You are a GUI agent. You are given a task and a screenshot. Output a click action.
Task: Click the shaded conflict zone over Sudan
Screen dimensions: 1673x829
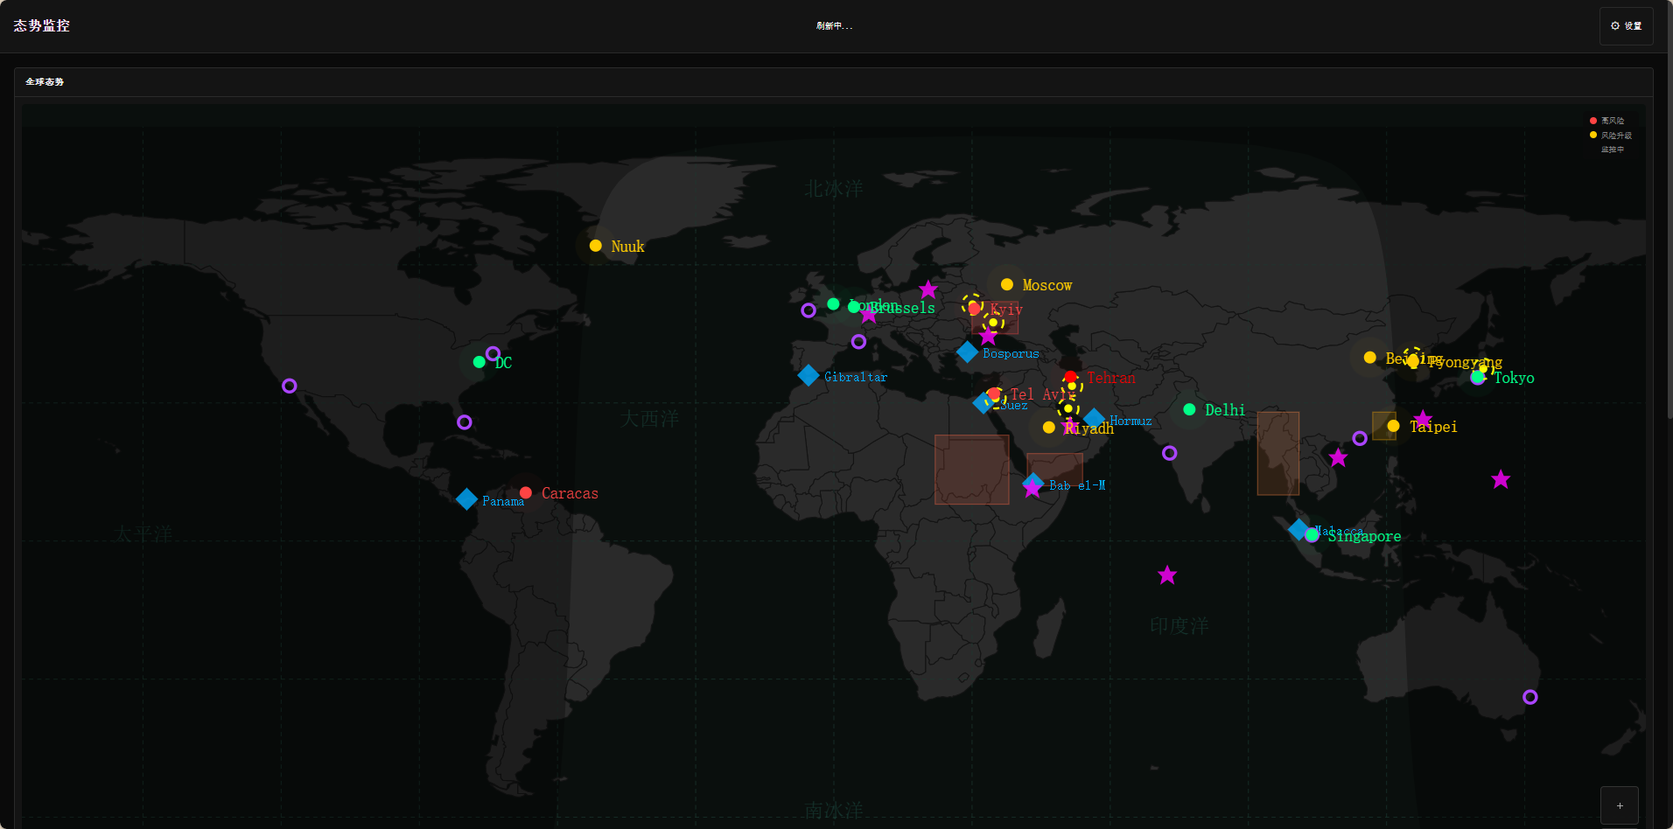972,470
